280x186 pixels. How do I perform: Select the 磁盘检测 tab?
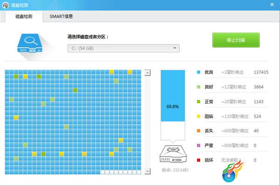24,16
